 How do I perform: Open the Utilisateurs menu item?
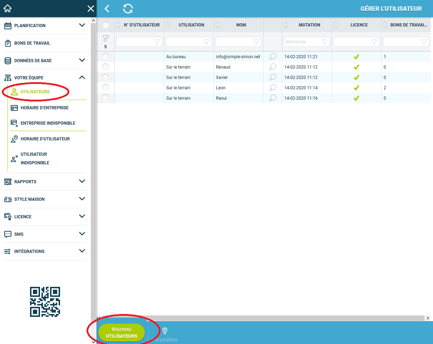(x=35, y=92)
